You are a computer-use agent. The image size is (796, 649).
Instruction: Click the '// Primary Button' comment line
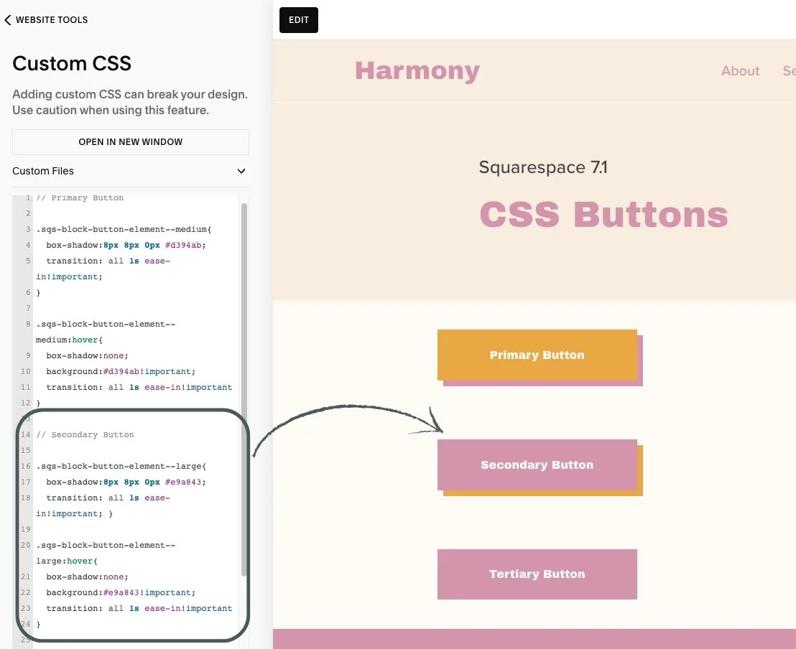(80, 198)
